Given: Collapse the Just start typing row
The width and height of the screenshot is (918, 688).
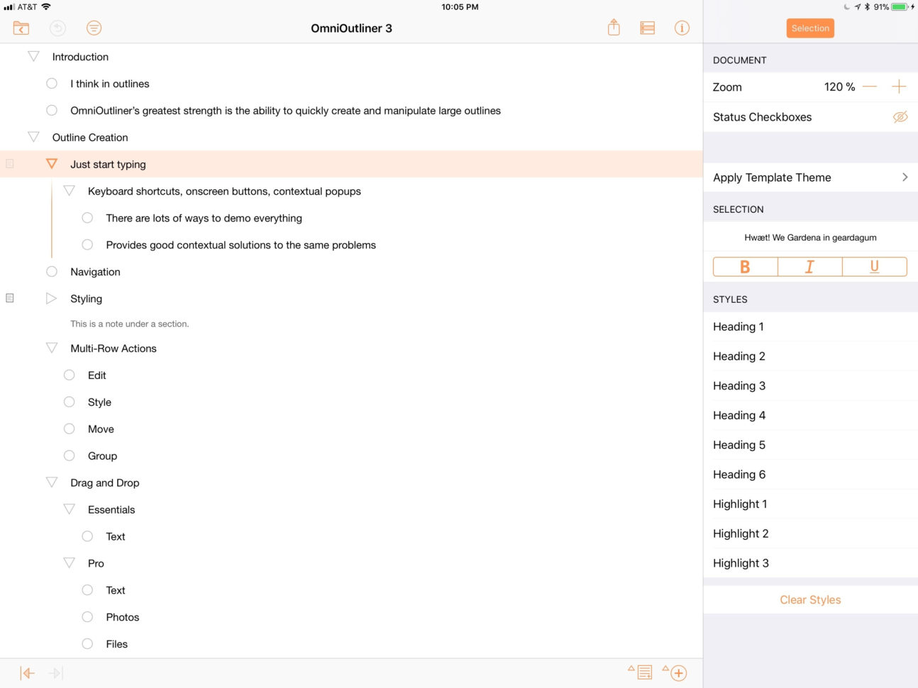Looking at the screenshot, I should 51,163.
